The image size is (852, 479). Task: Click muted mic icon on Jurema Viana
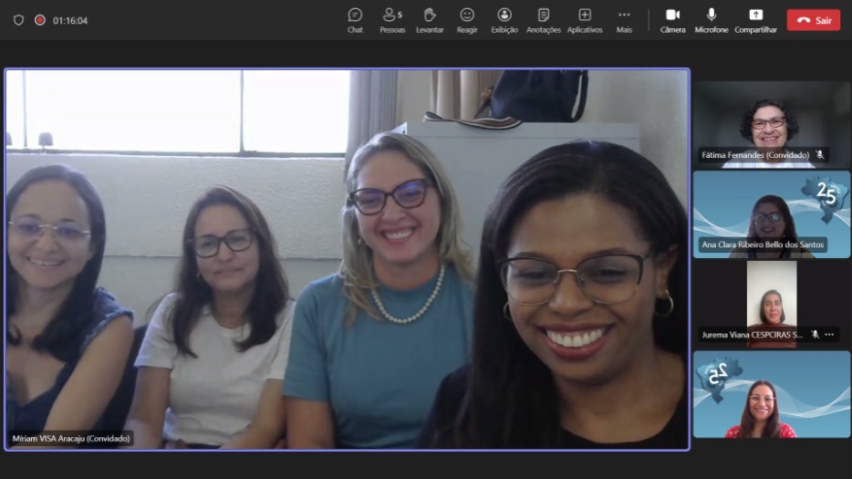(815, 334)
